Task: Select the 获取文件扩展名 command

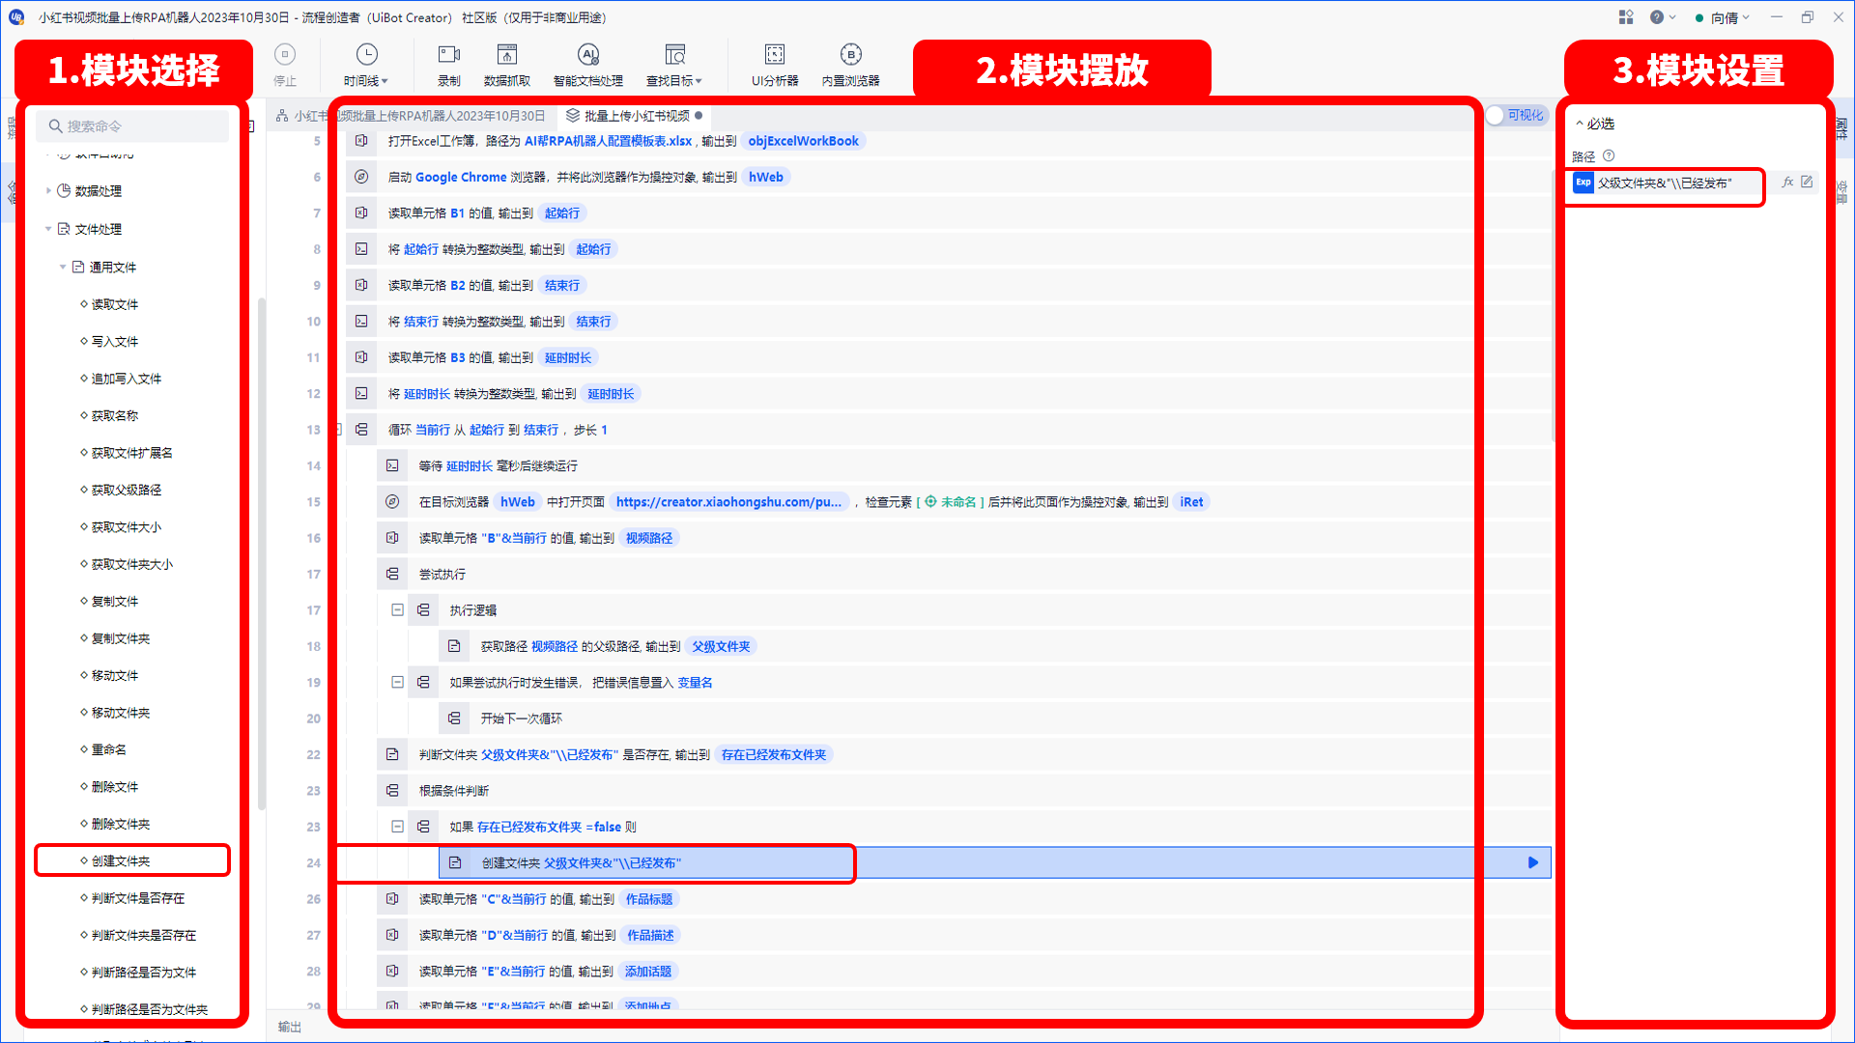Action: [x=131, y=453]
